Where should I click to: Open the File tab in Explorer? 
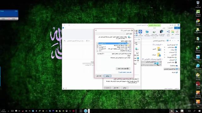point(177,28)
